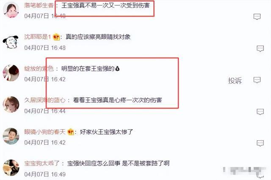This screenshot has width=271, height=180.
Task: Open 沈耶耶是1 username link
Action: (38, 37)
